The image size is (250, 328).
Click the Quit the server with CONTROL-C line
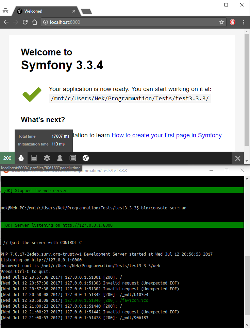44,243
